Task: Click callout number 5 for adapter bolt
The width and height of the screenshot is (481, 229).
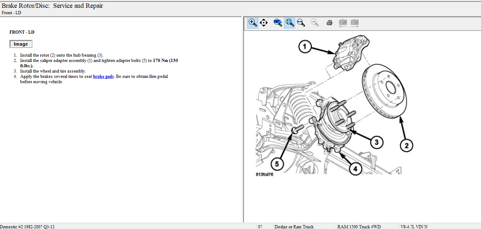Action: [277, 164]
